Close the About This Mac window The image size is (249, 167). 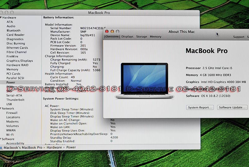(x=107, y=31)
